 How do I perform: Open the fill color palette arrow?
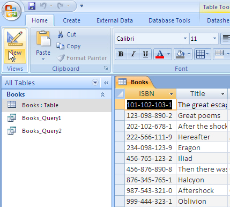click(189, 54)
